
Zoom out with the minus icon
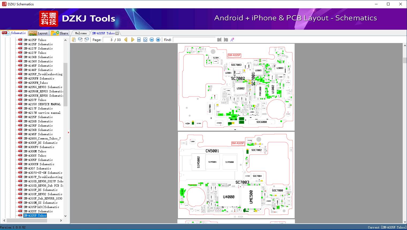[x=152, y=40]
